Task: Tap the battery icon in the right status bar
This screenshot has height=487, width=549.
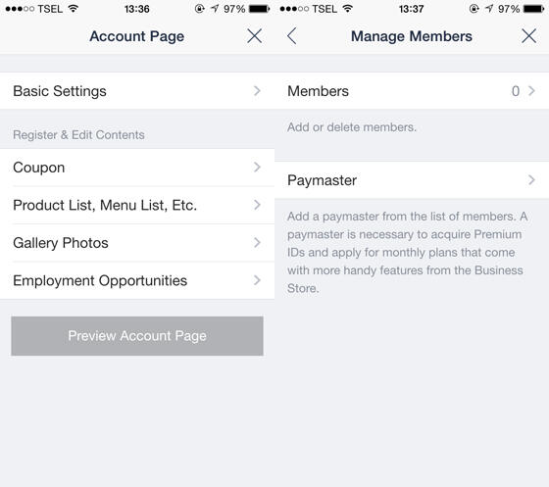Action: (x=534, y=9)
